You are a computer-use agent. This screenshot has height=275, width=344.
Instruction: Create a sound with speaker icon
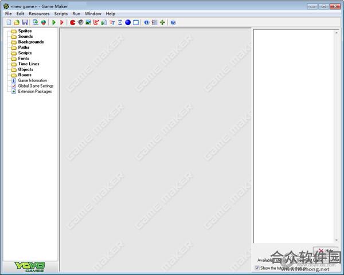click(x=81, y=22)
